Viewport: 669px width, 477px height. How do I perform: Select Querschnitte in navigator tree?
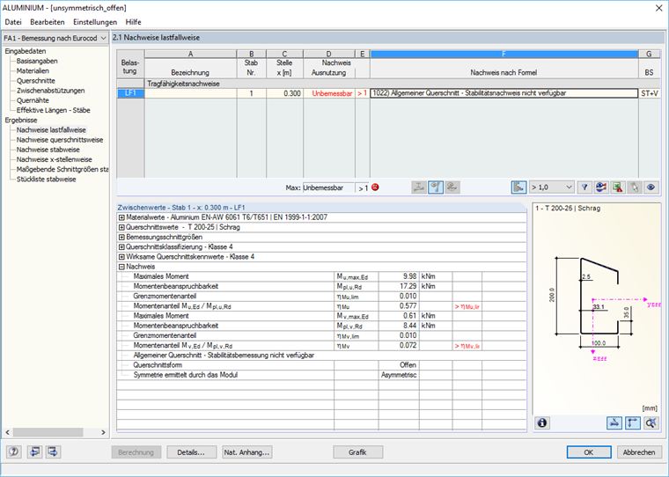(36, 81)
